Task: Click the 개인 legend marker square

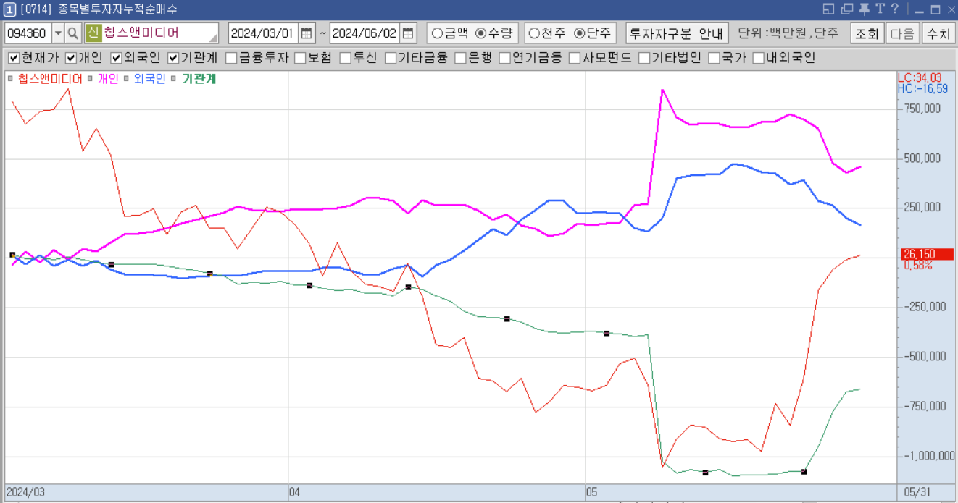Action: [x=90, y=79]
